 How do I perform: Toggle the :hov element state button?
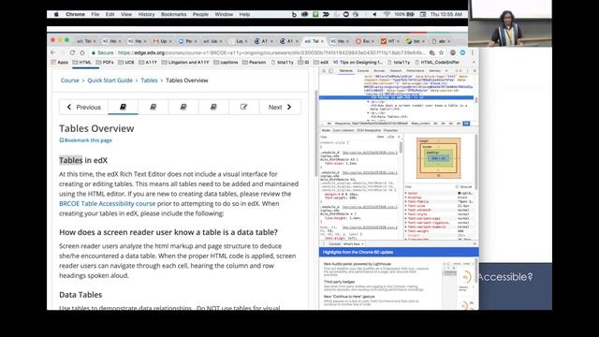(x=380, y=137)
